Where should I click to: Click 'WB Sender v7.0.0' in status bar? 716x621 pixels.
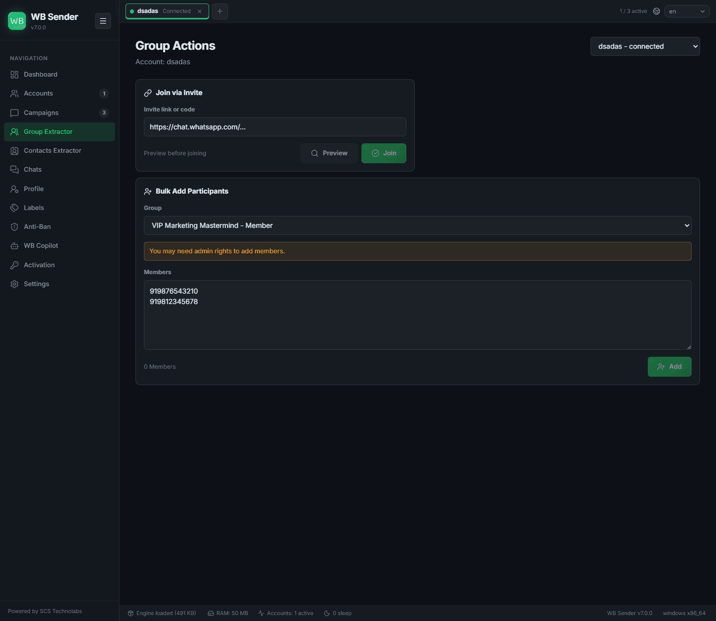(629, 613)
